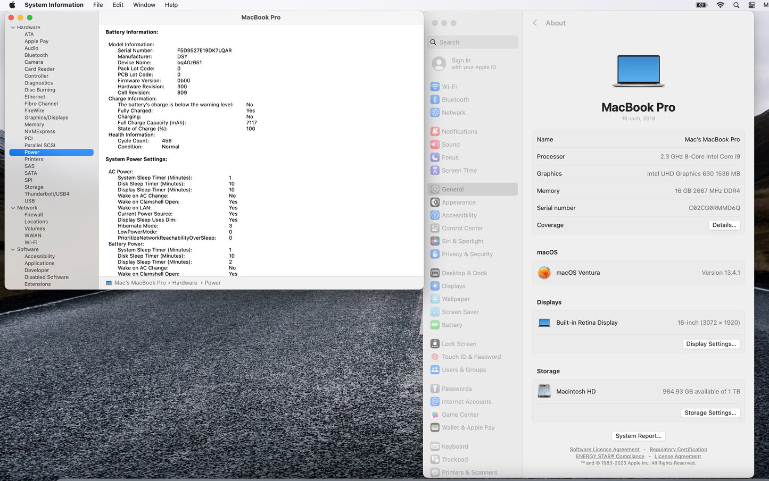Click the Privacy & Security hand icon
769x481 pixels.
435,255
